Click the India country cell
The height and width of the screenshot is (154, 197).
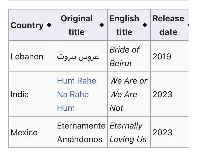coord(20,94)
